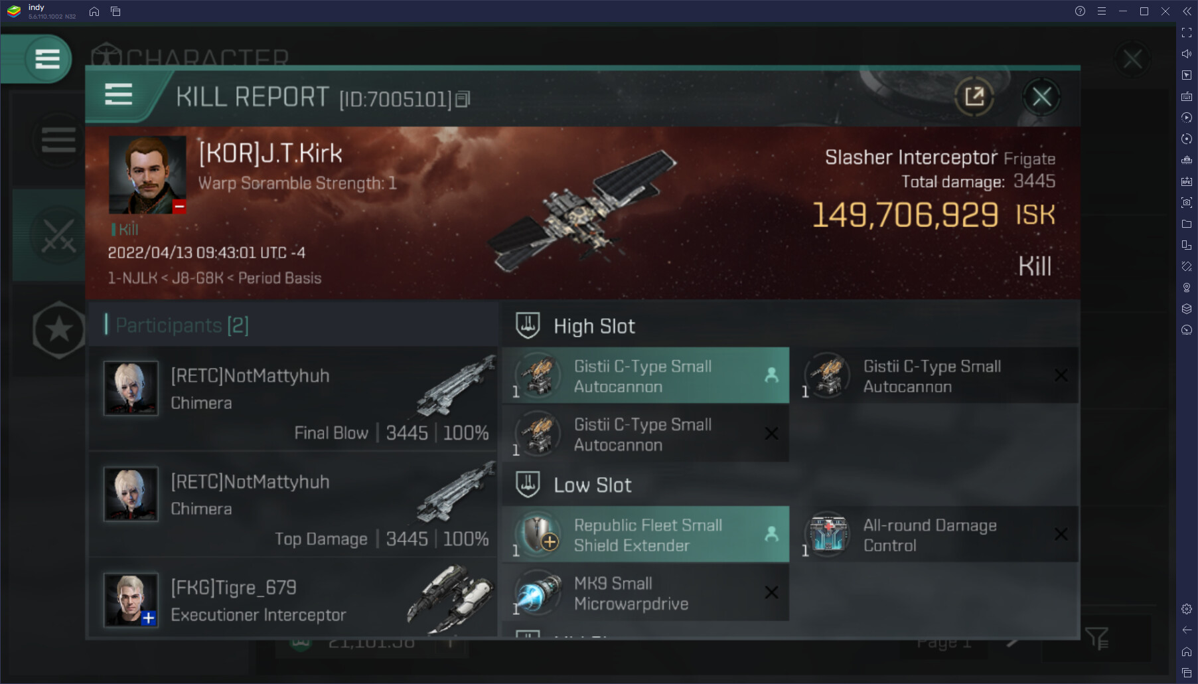The height and width of the screenshot is (684, 1198).
Task: Open NotMattyhuh Final Blow participant entry
Action: tap(293, 398)
